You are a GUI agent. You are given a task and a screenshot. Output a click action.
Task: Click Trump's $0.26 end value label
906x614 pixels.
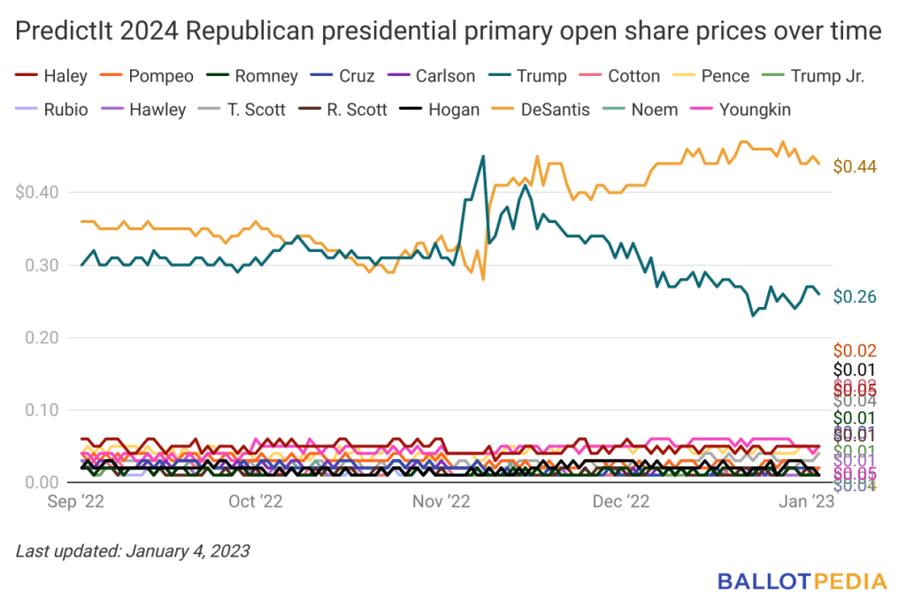coord(855,296)
